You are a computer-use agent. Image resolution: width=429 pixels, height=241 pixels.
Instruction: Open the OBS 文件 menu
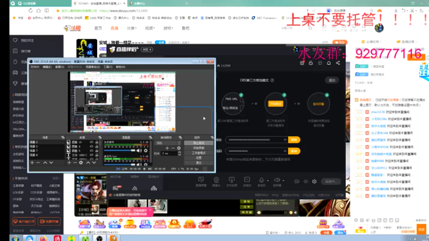pos(34,67)
